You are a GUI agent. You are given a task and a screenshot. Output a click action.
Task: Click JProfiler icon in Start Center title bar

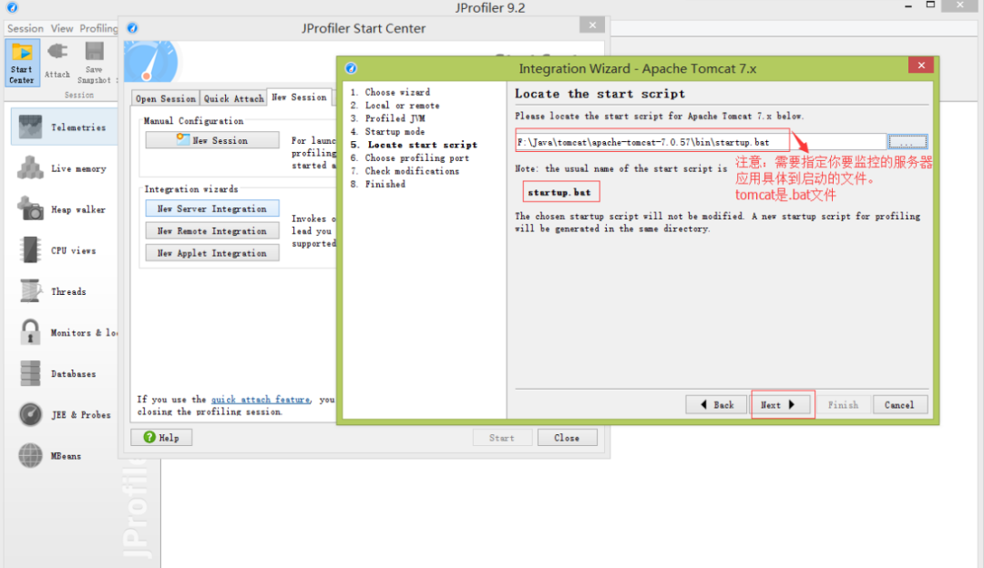[x=132, y=28]
